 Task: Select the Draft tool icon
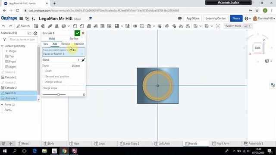(89, 26)
